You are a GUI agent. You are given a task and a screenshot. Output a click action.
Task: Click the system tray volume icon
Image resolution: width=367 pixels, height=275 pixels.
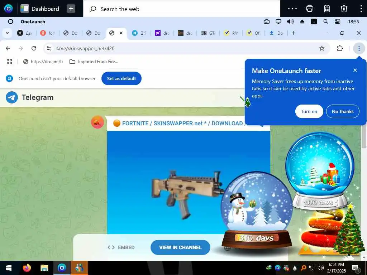pos(321,268)
